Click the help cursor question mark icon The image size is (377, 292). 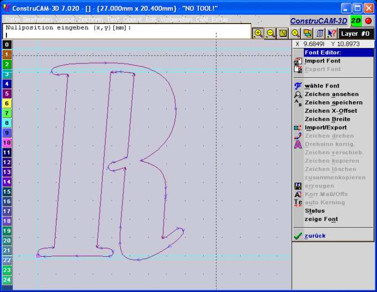pyautogui.click(x=332, y=33)
